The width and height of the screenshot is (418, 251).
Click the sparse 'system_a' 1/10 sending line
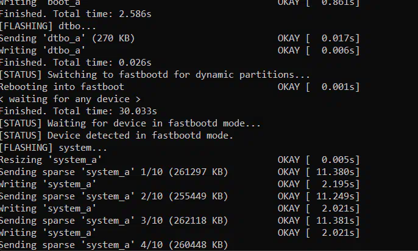[113, 172]
